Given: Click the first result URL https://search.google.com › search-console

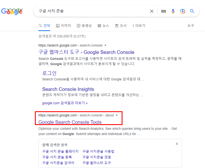Looking at the screenshot, I should click(70, 46).
